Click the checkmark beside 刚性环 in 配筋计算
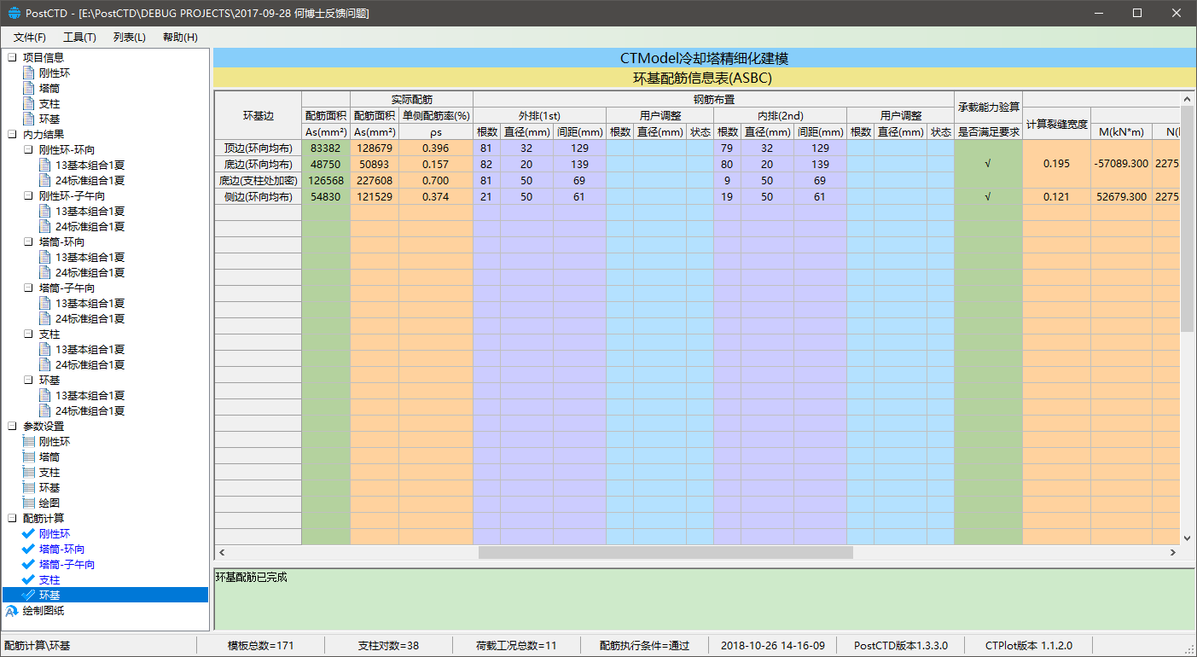The width and height of the screenshot is (1197, 657). [x=29, y=534]
